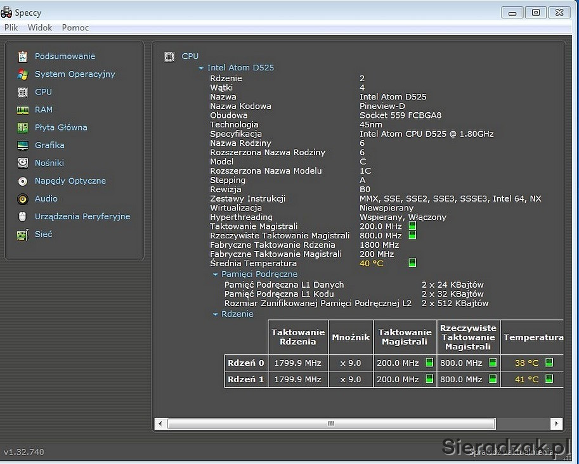
Task: Click graph icon next to Rdzeń 0 temperature 38 °C
Action: [x=549, y=363]
